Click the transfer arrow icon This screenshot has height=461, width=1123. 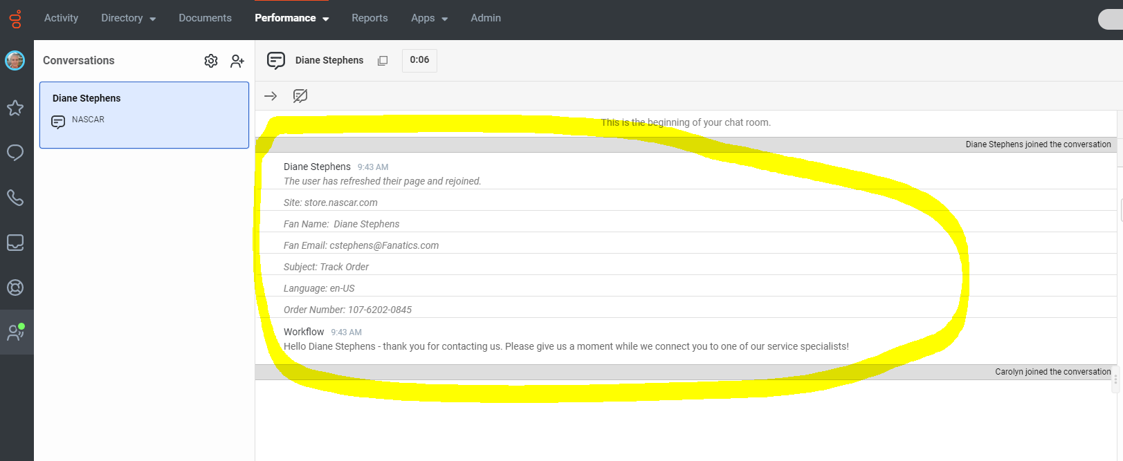pos(271,96)
